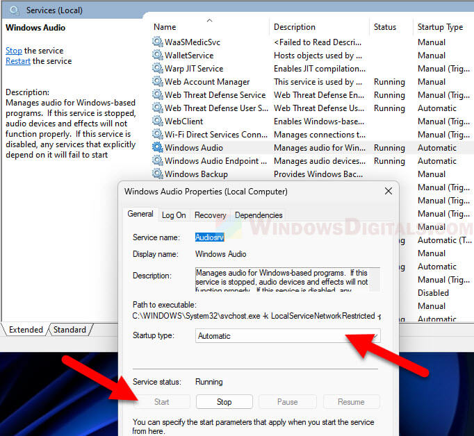Select the Windows Audio service name

pyautogui.click(x=194, y=148)
